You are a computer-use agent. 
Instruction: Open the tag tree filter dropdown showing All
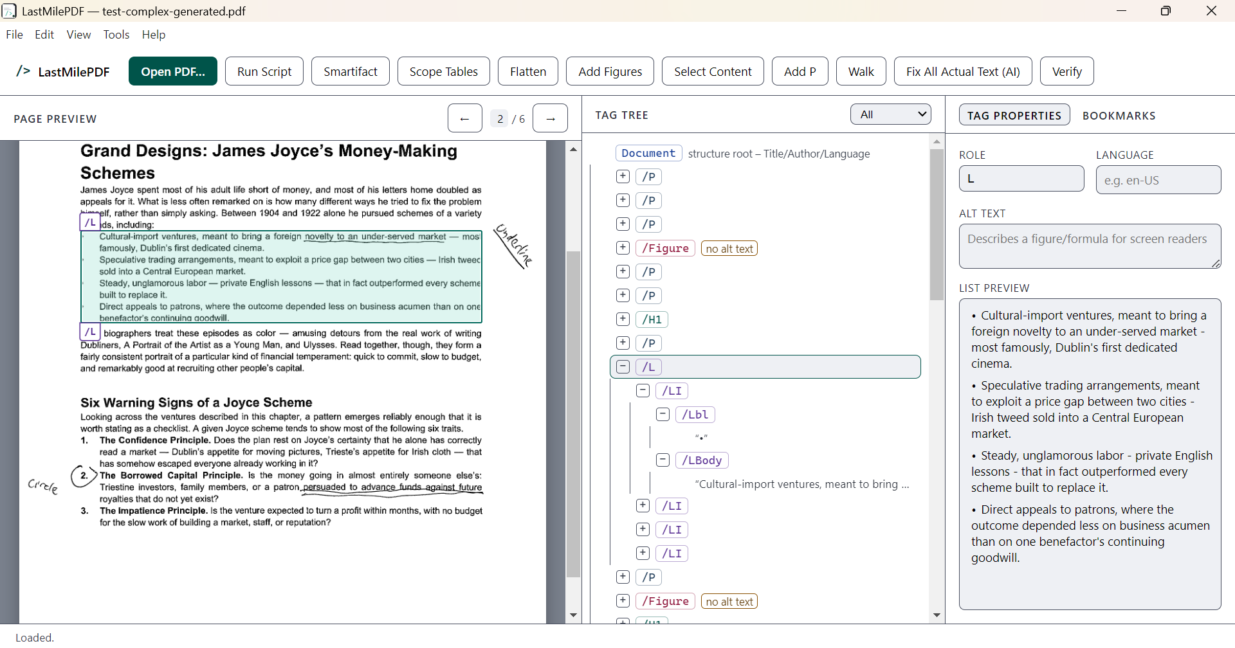891,114
